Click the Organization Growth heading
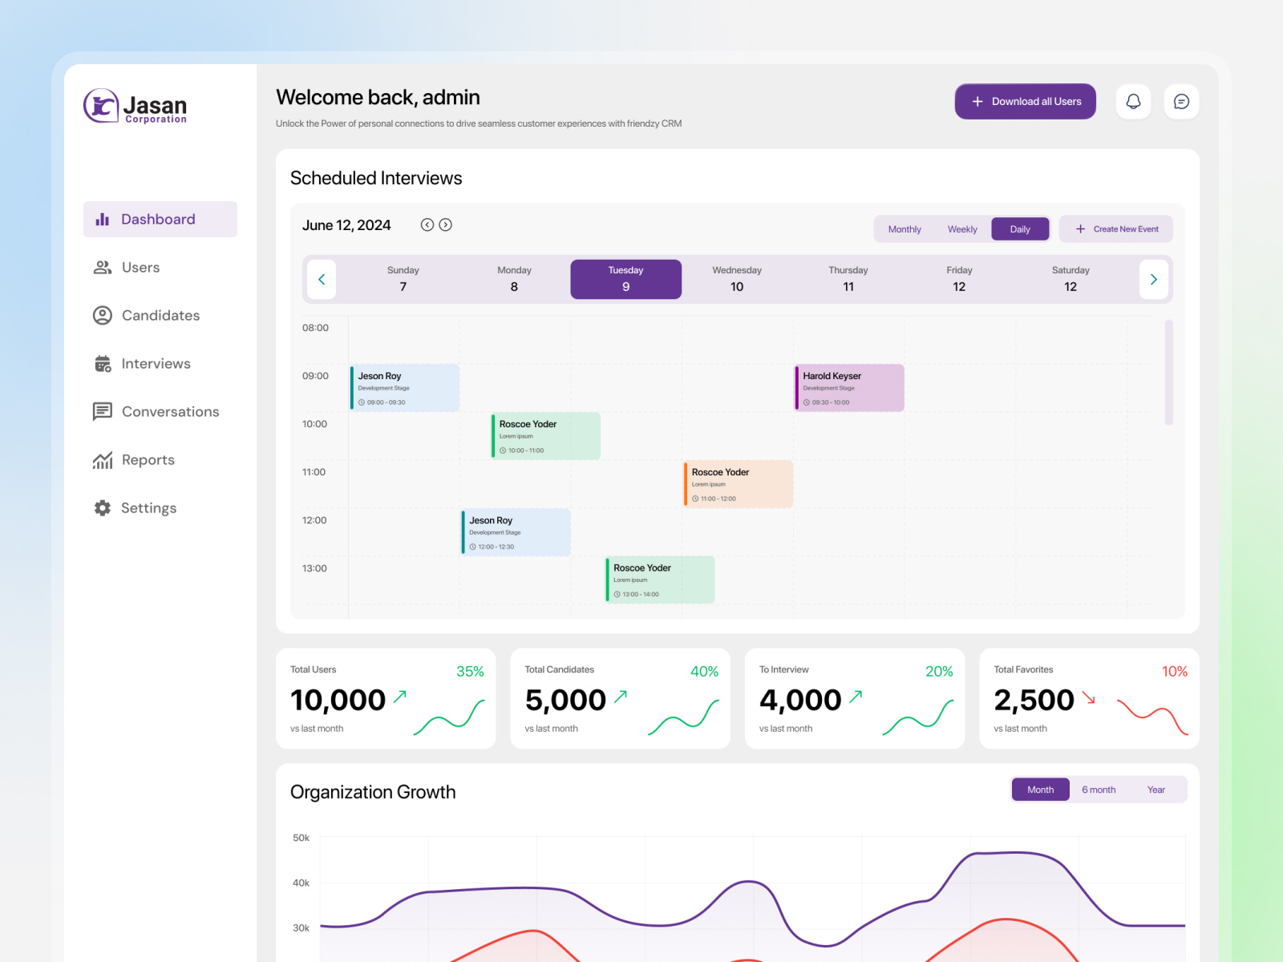This screenshot has width=1283, height=962. tap(373, 792)
